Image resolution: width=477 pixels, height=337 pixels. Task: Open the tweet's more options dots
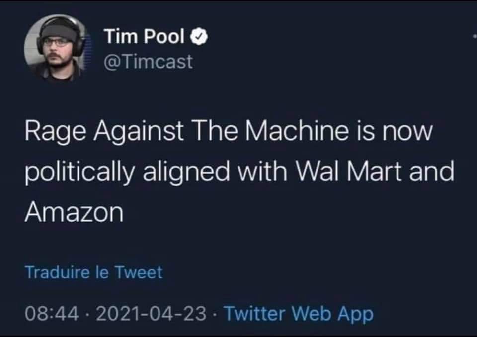pyautogui.click(x=475, y=36)
